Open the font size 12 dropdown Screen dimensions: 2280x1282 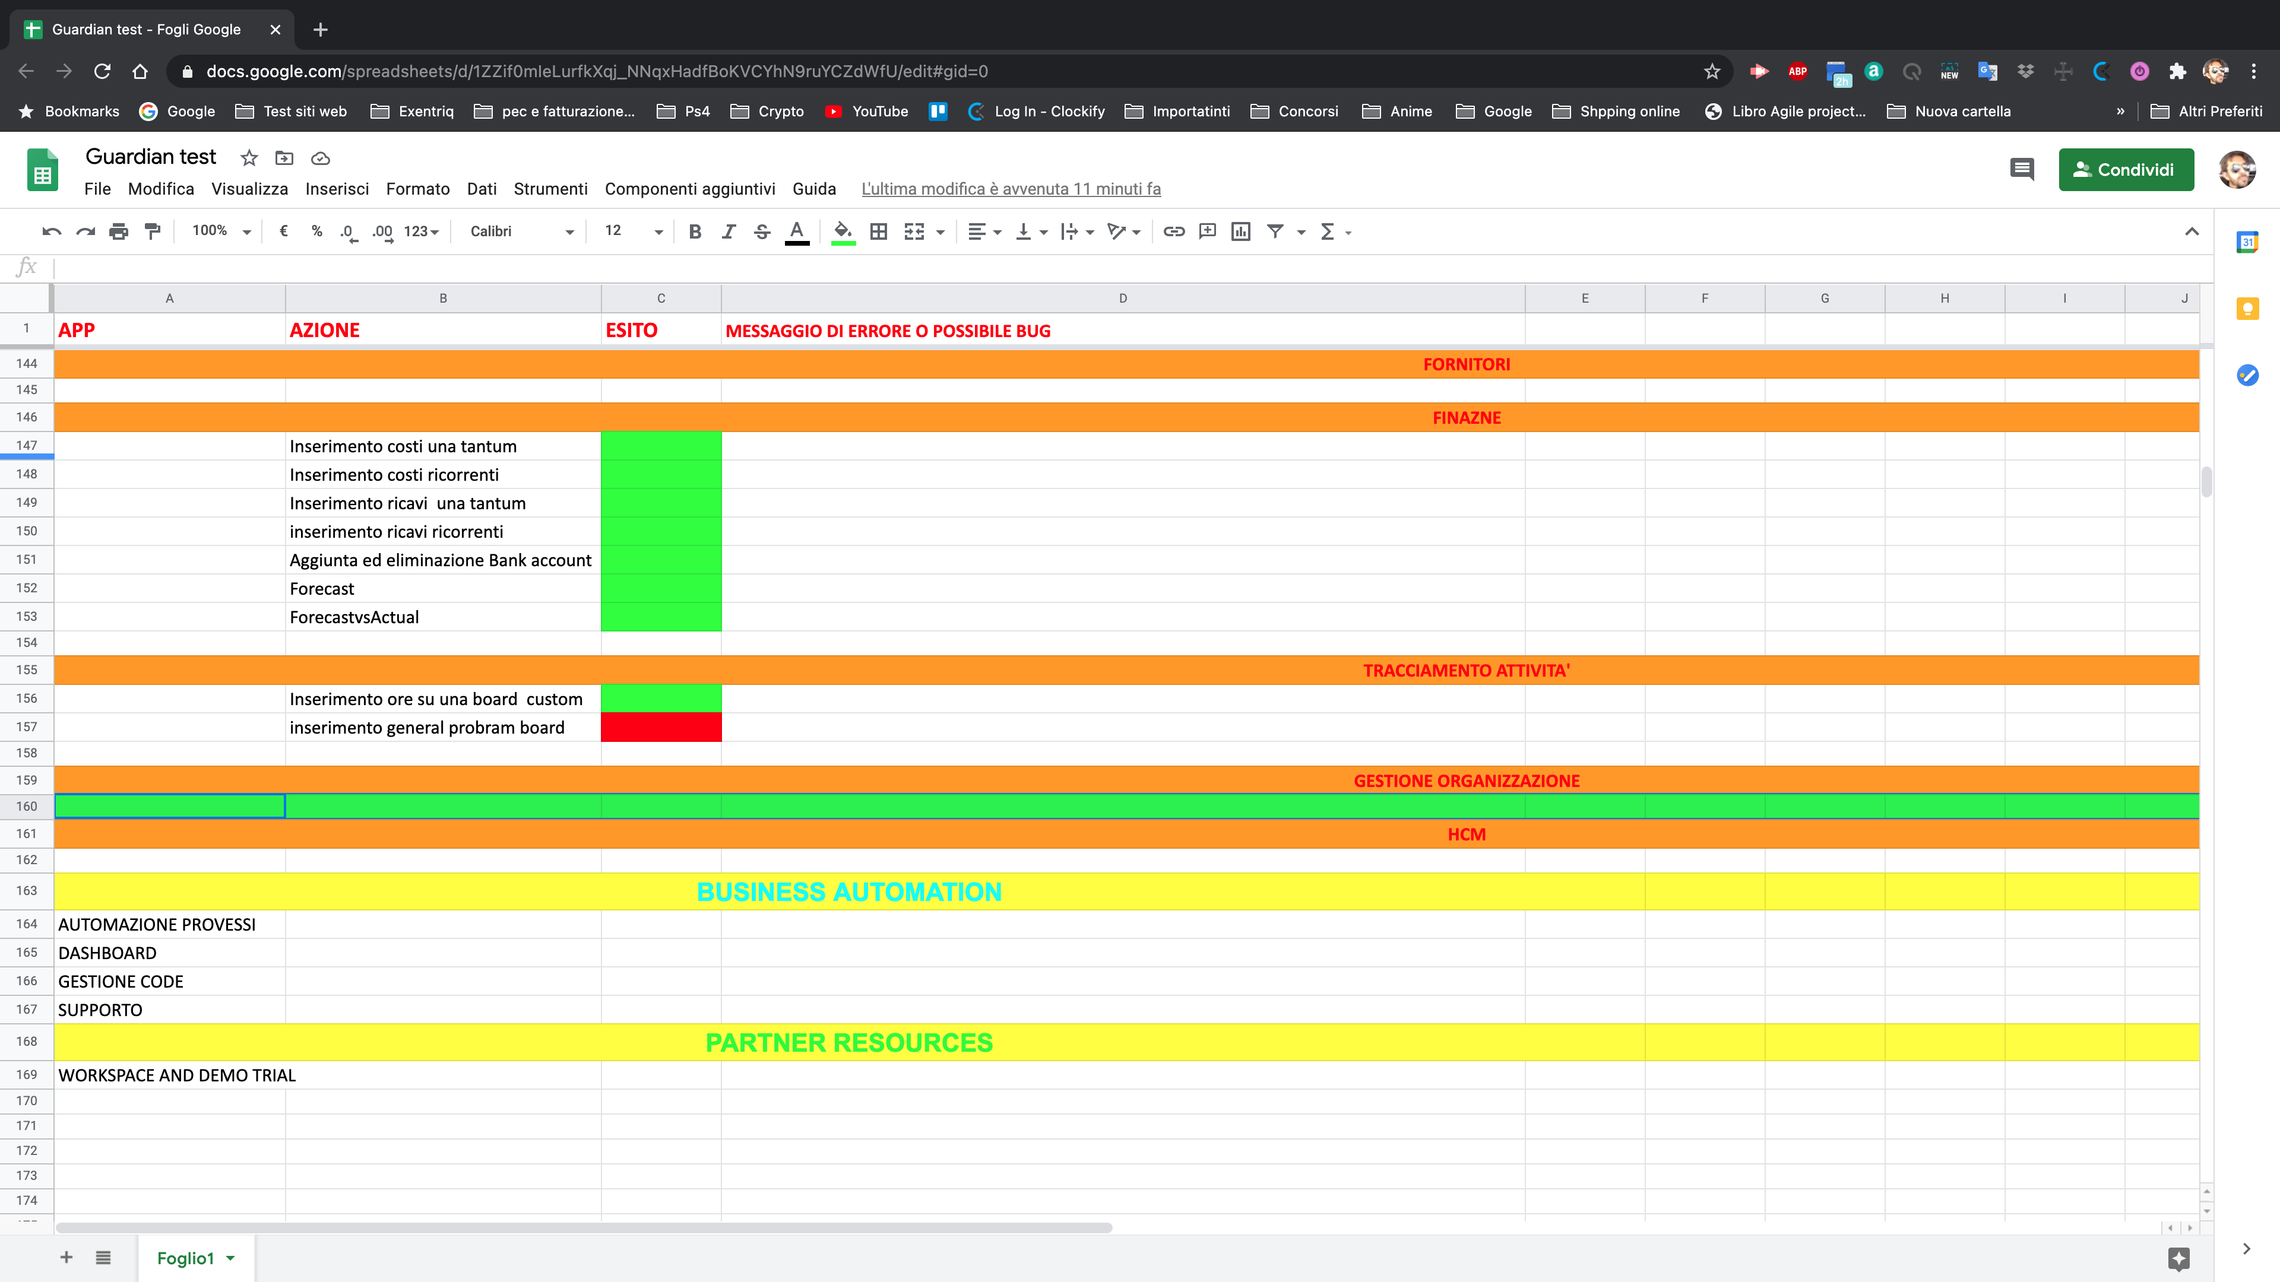pyautogui.click(x=633, y=231)
